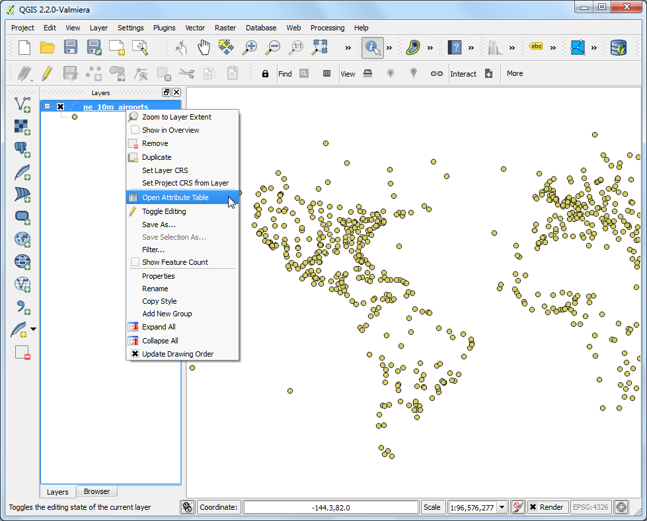The width and height of the screenshot is (647, 521).
Task: Click the abc Labeling icon
Action: click(x=536, y=46)
